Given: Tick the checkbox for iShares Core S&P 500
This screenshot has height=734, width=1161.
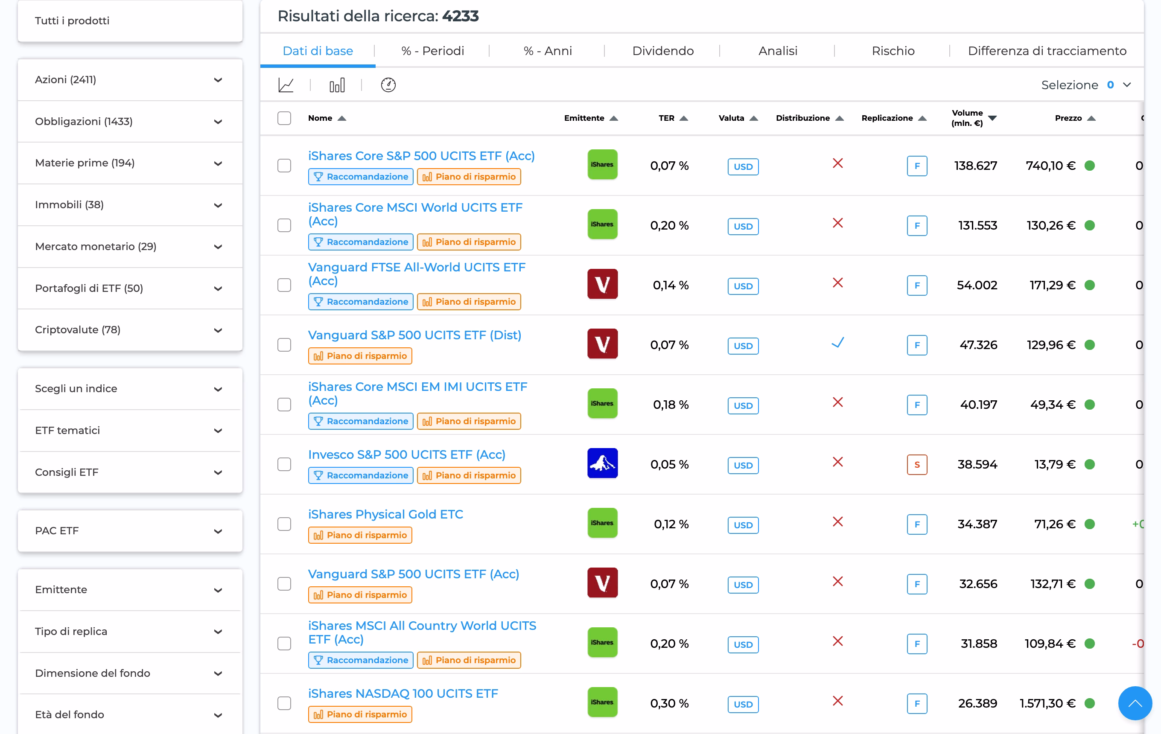Looking at the screenshot, I should pos(284,166).
